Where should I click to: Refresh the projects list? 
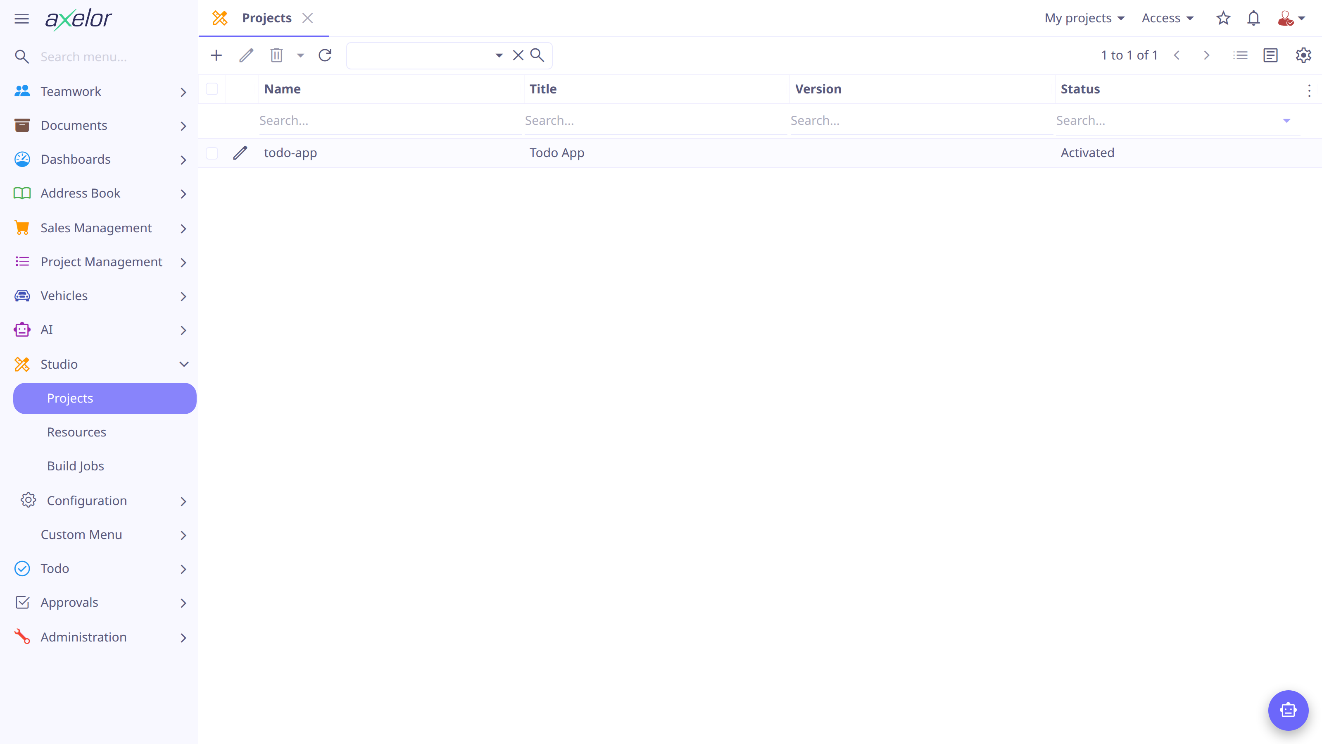(x=325, y=55)
